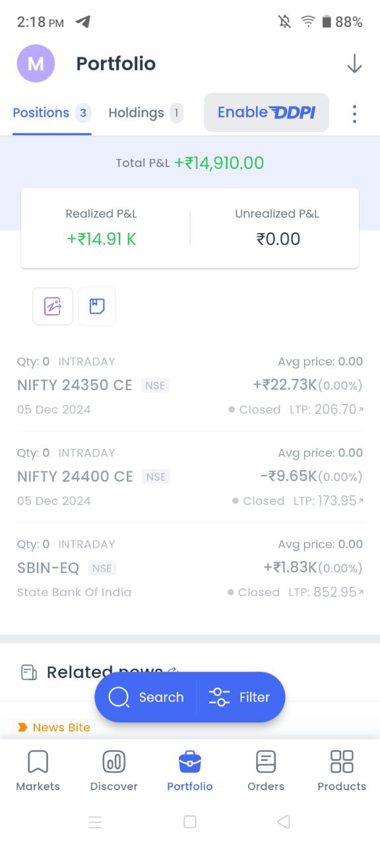
Task: Tap the download arrow icon in the Portfolio header
Action: click(354, 63)
